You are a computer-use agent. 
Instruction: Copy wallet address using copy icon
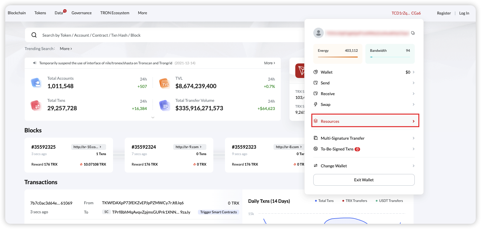tap(413, 33)
